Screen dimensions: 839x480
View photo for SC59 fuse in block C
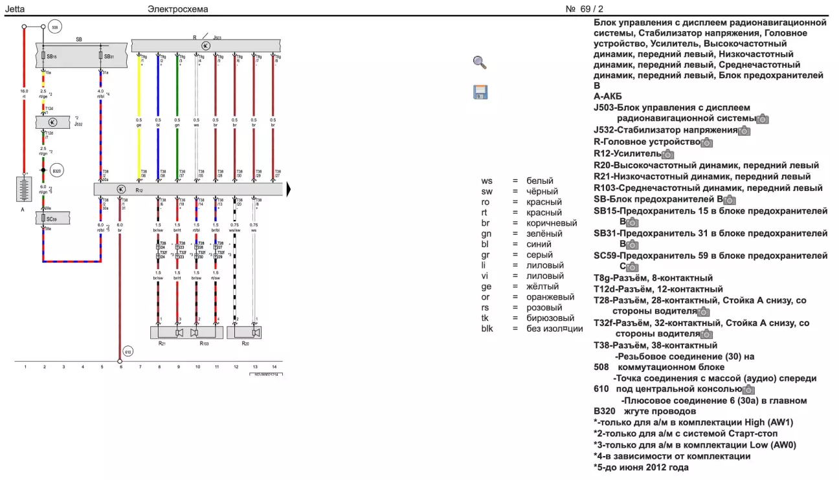[632, 267]
